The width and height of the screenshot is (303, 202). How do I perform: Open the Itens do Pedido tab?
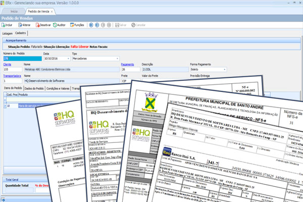pos(13,88)
